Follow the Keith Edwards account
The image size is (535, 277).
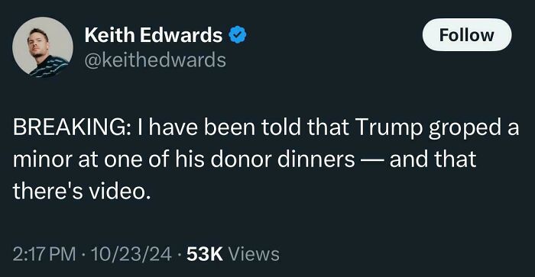point(467,35)
